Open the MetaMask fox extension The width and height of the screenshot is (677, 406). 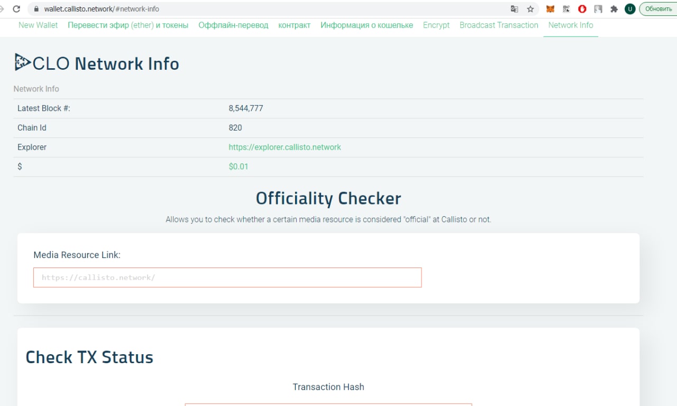point(550,9)
